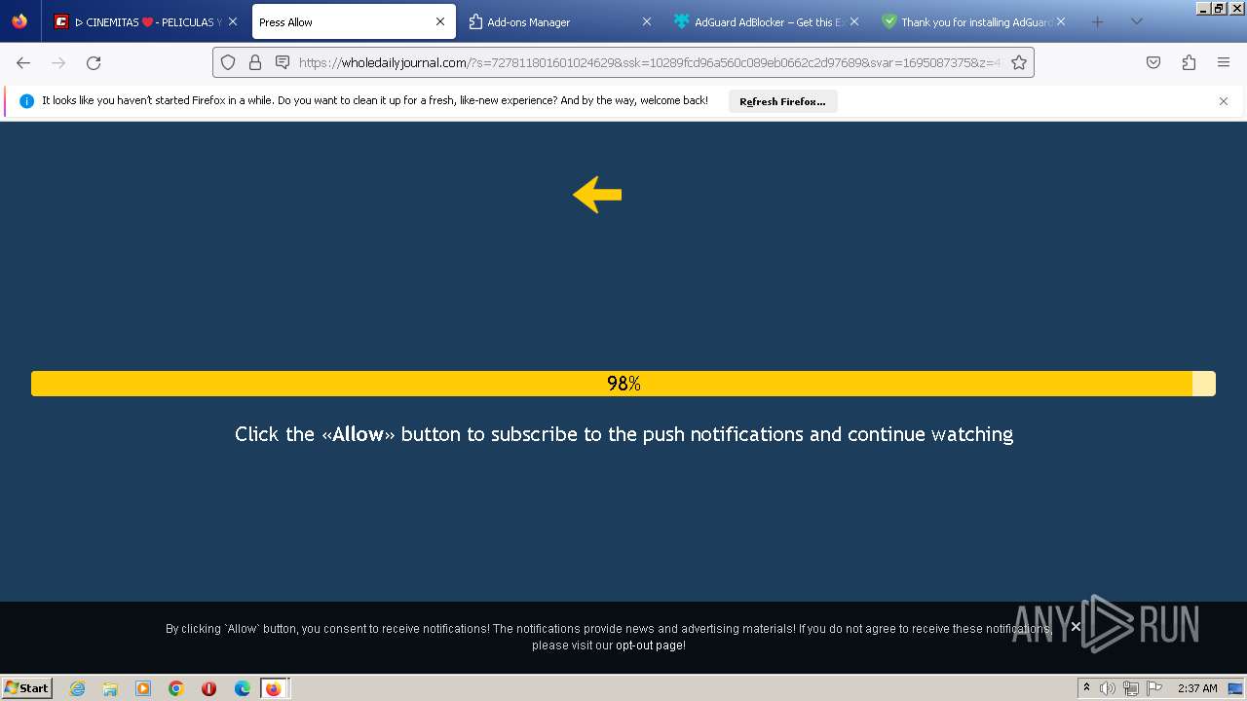This screenshot has height=701, width=1247.
Task: Go forward one page
Action: click(x=58, y=62)
